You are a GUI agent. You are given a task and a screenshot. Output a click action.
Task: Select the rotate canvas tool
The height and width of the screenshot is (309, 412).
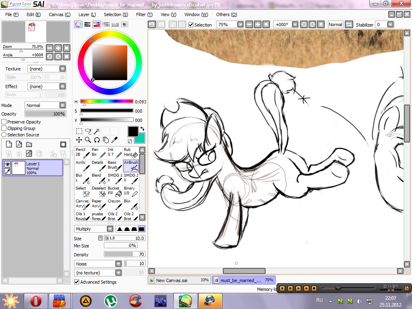pos(97,140)
